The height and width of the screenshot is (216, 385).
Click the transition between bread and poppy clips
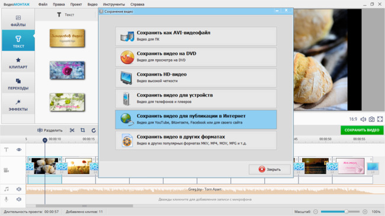(x=62, y=167)
